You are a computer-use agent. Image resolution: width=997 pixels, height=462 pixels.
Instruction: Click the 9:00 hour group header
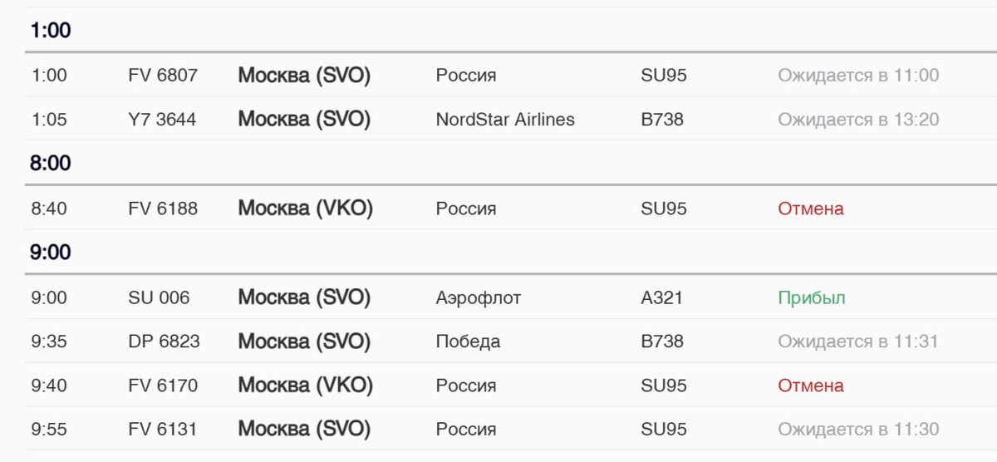tap(51, 252)
